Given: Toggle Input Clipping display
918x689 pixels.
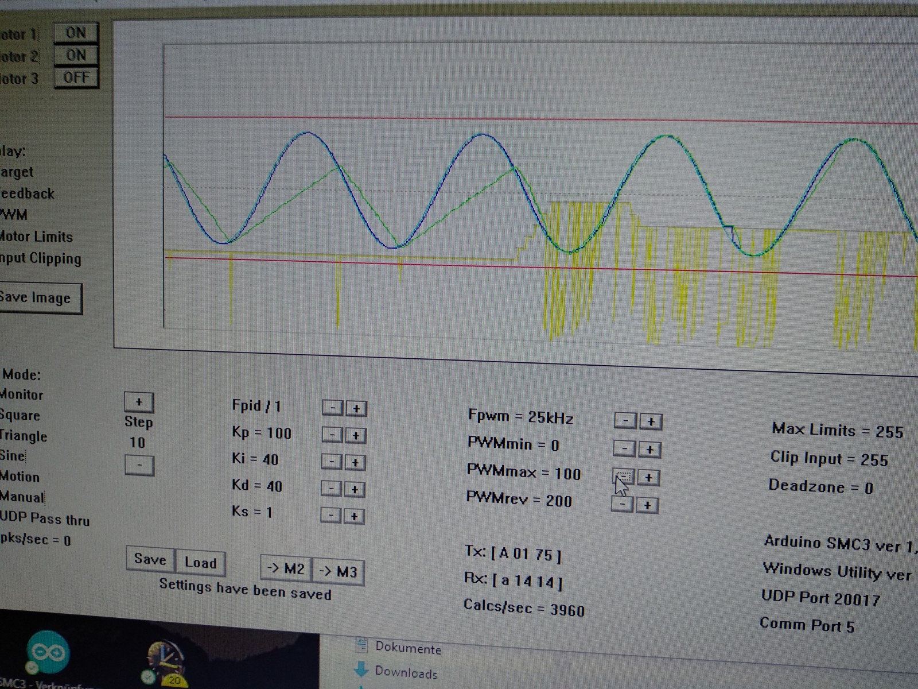Looking at the screenshot, I should [x=40, y=258].
